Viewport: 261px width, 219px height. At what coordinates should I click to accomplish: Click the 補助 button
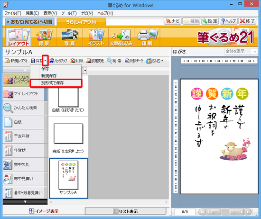pos(191,21)
